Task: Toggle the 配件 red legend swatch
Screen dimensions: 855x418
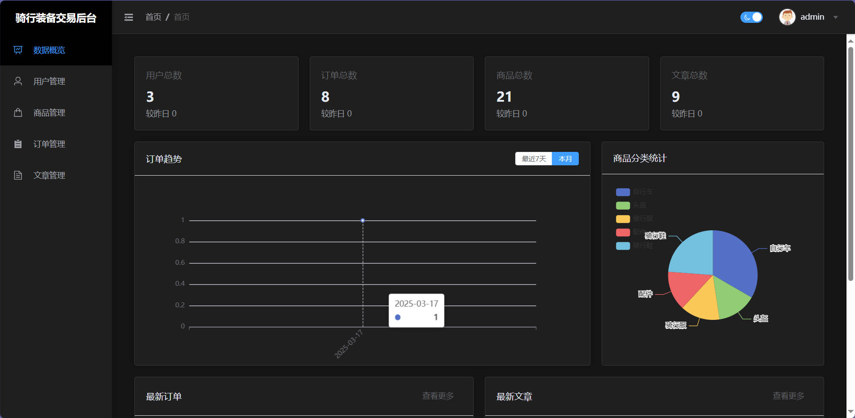Action: click(623, 232)
